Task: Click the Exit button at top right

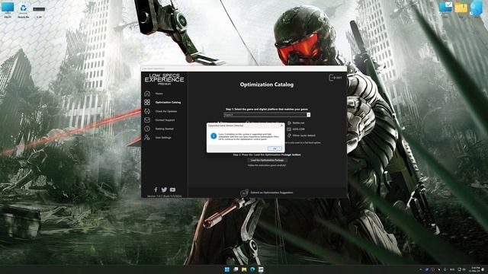Action: [335, 78]
